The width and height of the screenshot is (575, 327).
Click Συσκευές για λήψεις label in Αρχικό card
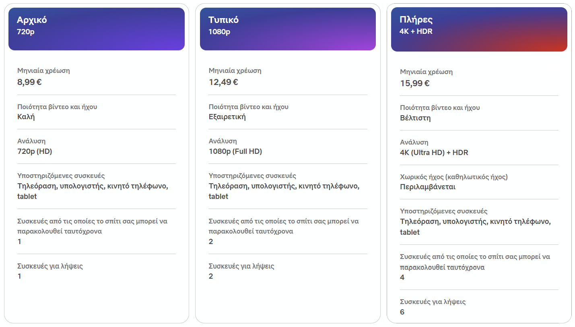tap(50, 266)
